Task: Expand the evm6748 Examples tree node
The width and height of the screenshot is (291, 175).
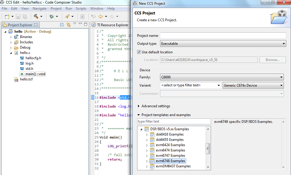Action: pyautogui.click(x=147, y=161)
